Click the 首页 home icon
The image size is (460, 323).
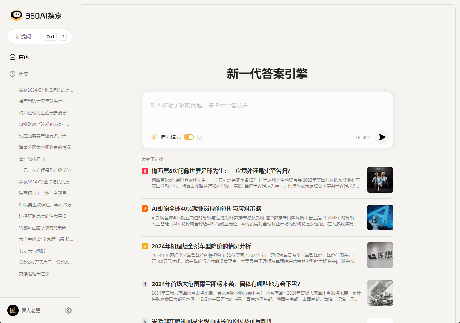point(13,57)
